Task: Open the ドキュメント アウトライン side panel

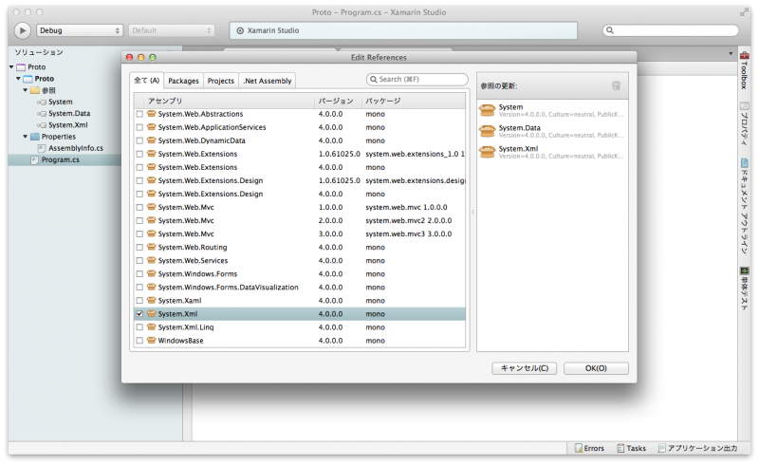Action: pyautogui.click(x=745, y=207)
